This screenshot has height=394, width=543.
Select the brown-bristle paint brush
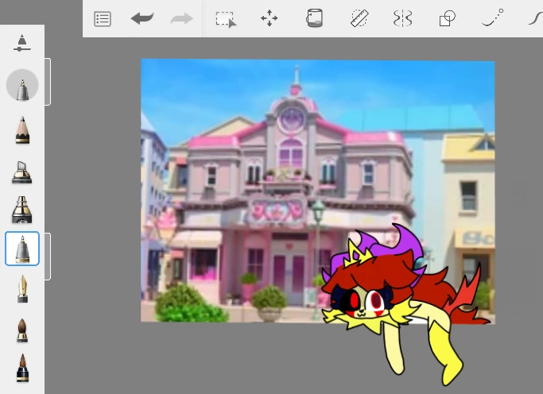[x=22, y=329]
